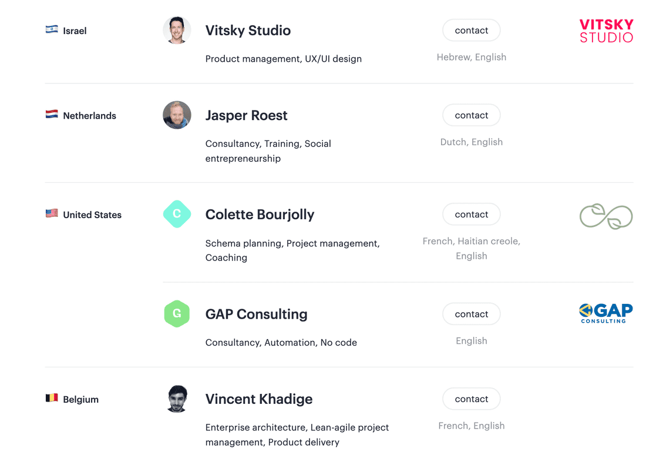This screenshot has height=455, width=646.
Task: Click Vitsky Studio's profile photo
Action: click(x=177, y=31)
